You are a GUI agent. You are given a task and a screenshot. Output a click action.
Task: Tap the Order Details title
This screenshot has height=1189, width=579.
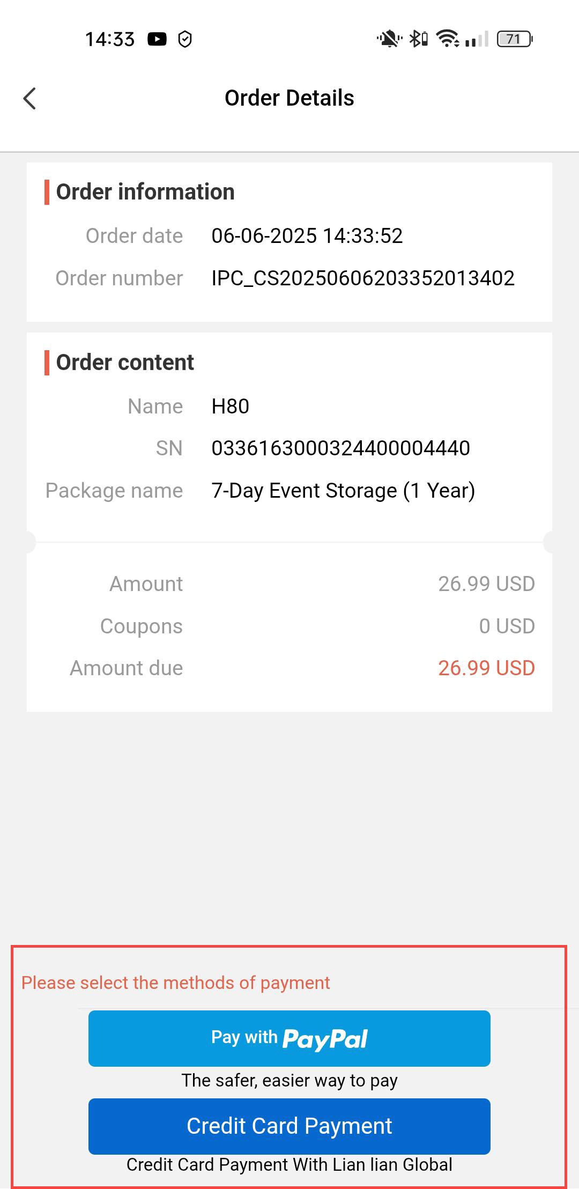(x=289, y=98)
